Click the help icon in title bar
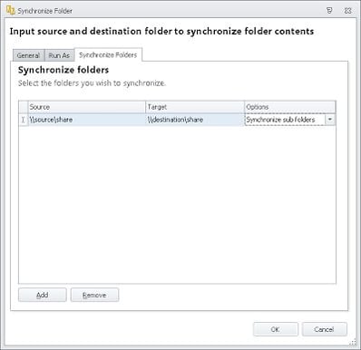Viewport: 361px width, 350px height. click(x=329, y=11)
